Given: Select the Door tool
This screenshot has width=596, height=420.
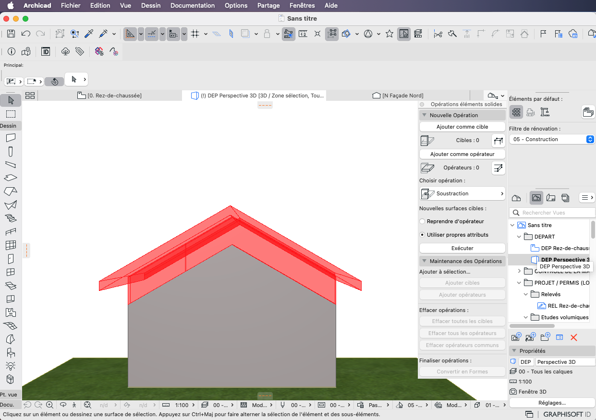Looking at the screenshot, I should pyautogui.click(x=11, y=259).
